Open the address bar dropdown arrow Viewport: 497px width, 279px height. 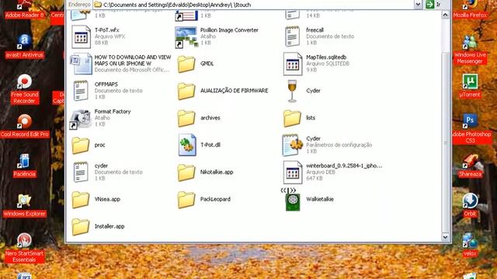click(418, 4)
